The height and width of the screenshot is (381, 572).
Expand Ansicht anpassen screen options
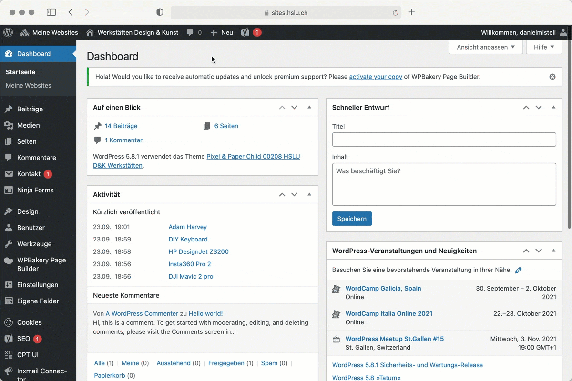point(486,47)
